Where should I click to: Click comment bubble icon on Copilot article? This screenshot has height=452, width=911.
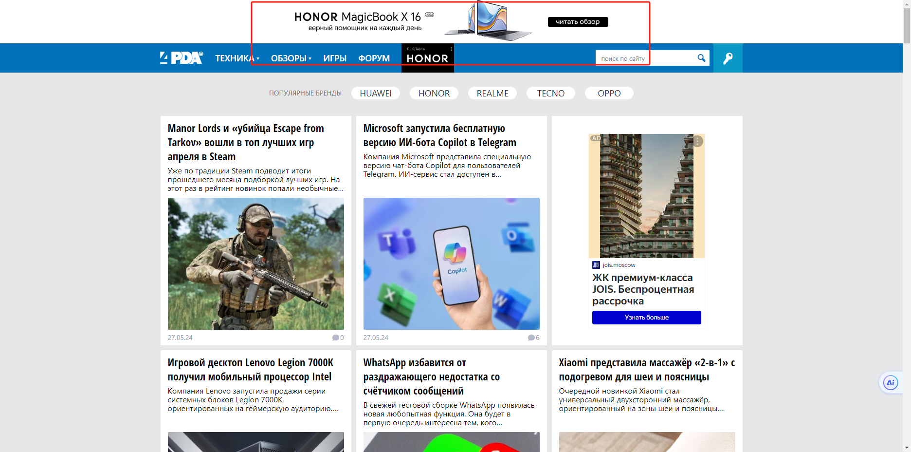(531, 338)
